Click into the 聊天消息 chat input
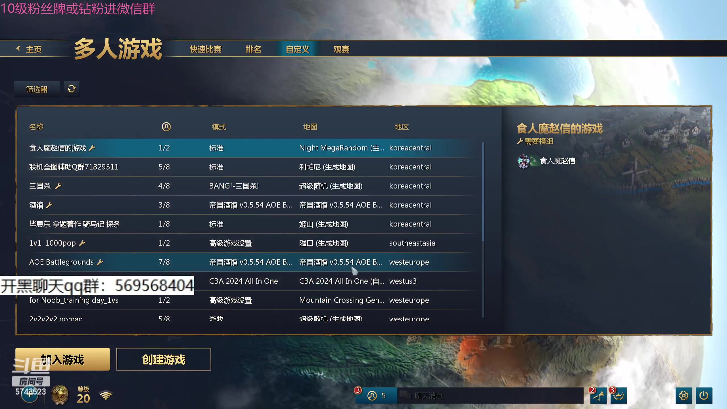The height and width of the screenshot is (409, 727). click(x=490, y=395)
